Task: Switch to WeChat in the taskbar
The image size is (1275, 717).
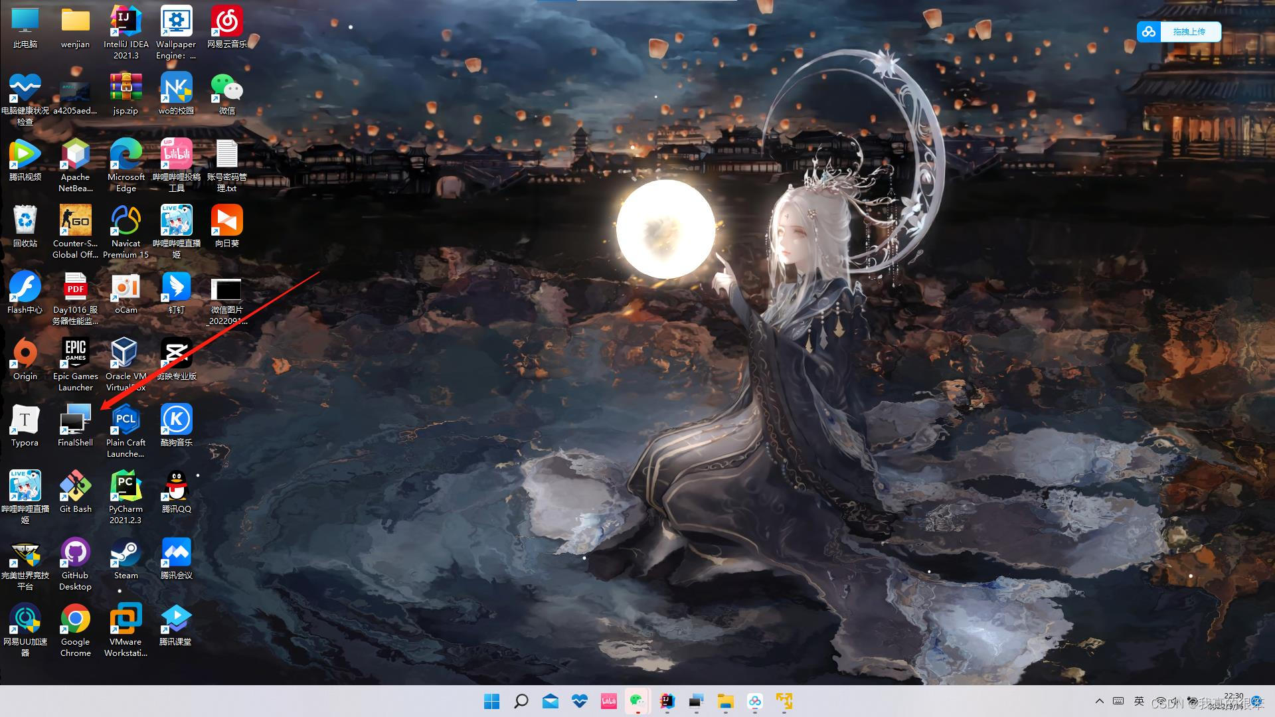Action: [x=637, y=701]
